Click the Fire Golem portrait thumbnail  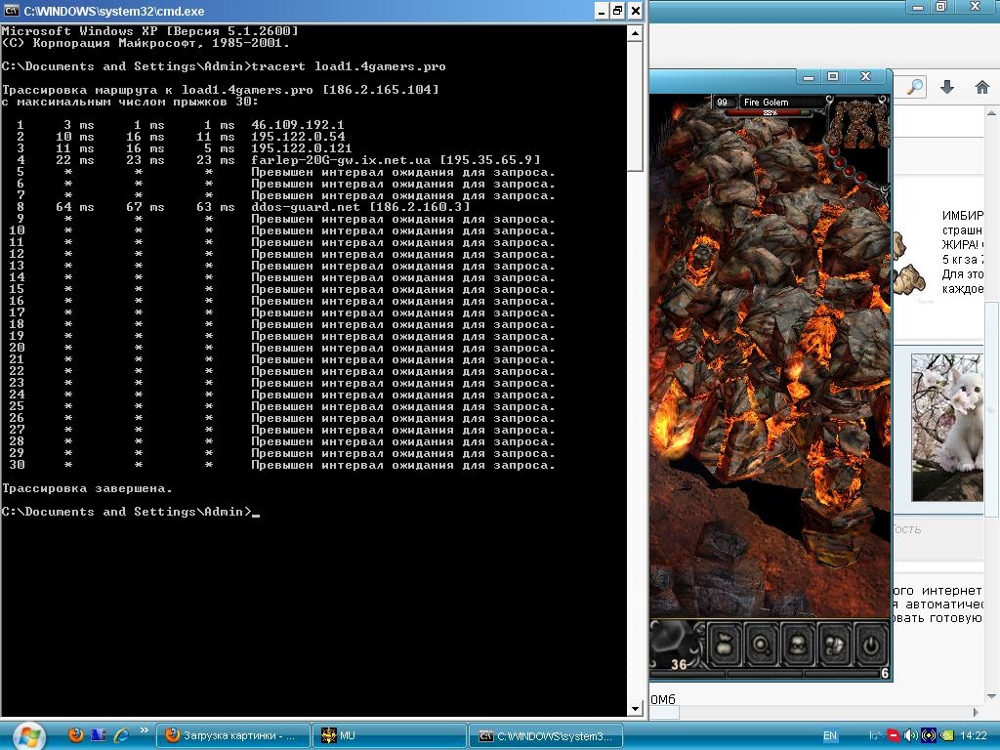(x=859, y=122)
